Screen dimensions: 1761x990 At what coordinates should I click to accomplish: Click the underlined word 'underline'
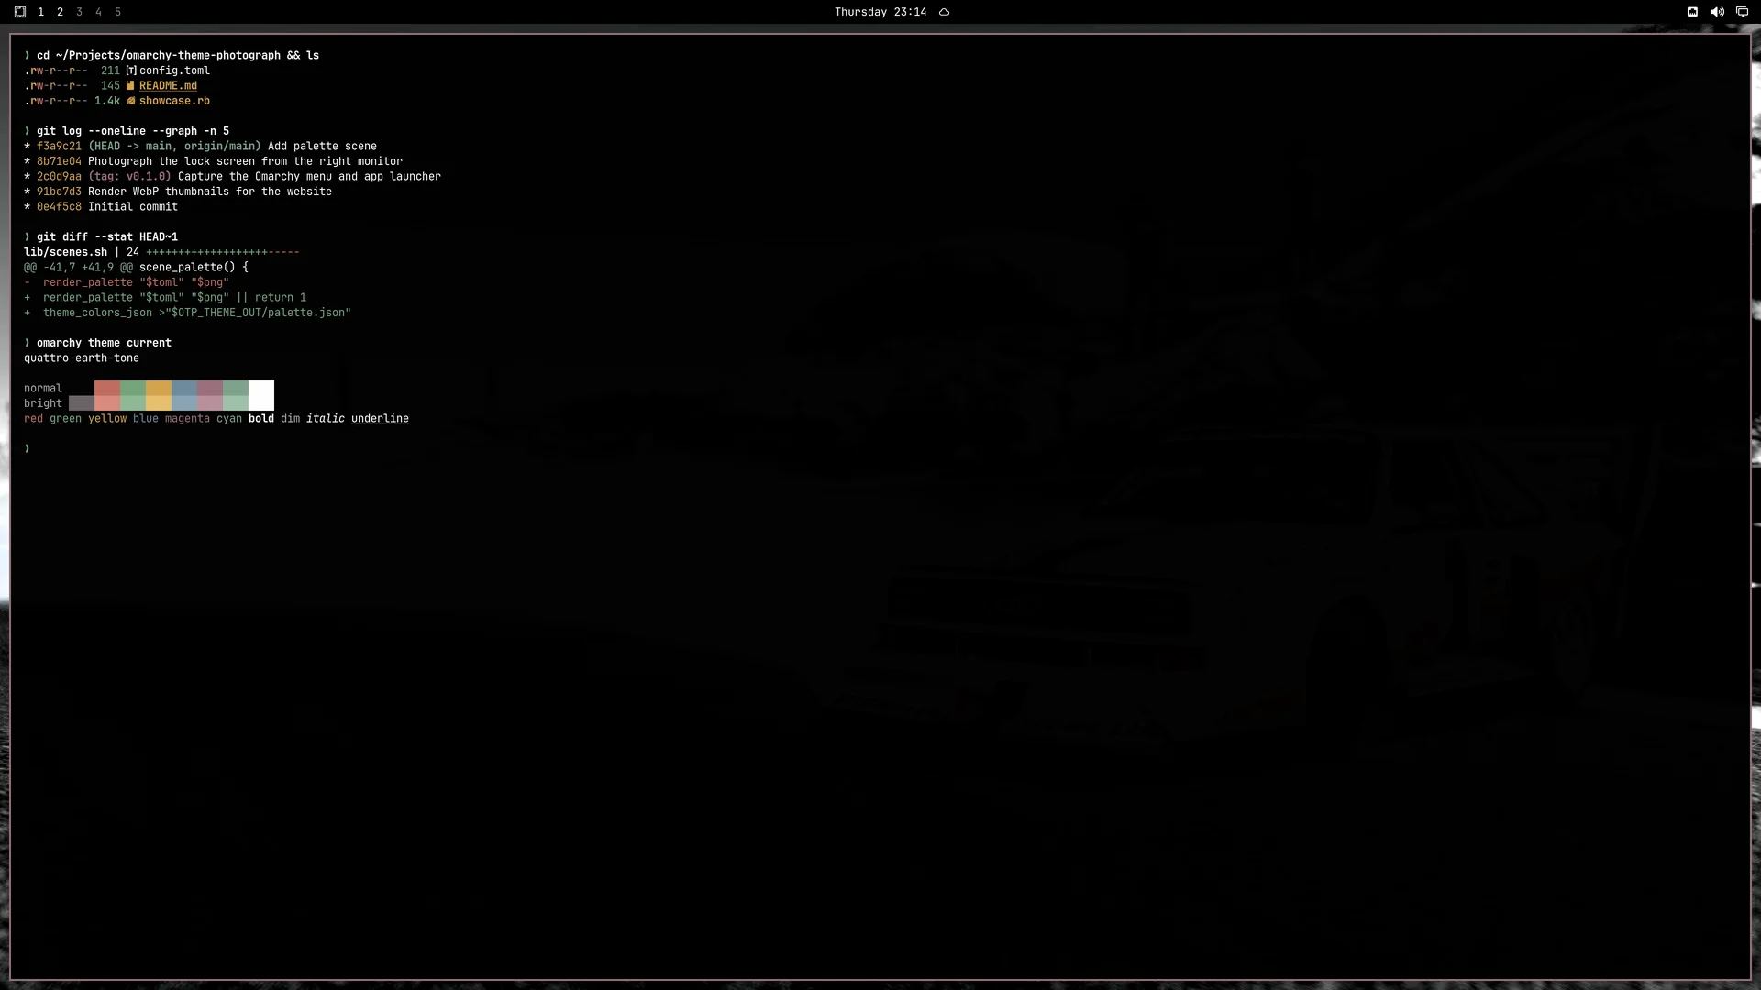pyautogui.click(x=380, y=419)
